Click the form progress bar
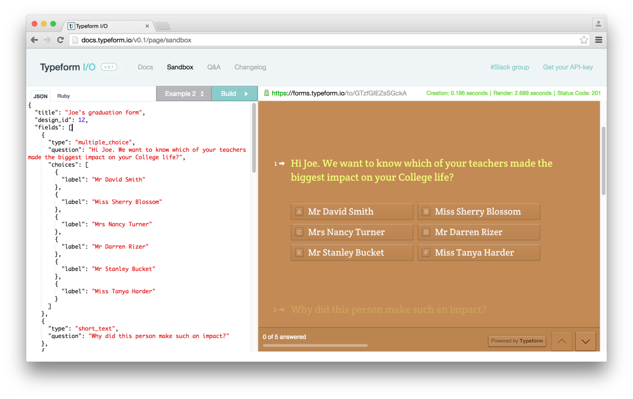The image size is (633, 399). pos(315,345)
